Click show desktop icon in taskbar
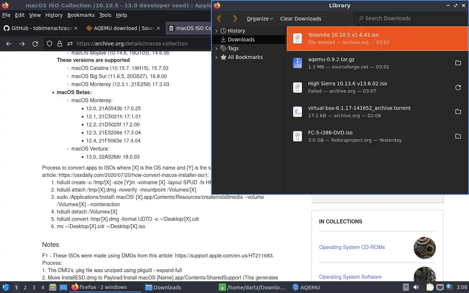Viewport: 469px width, 293px height. click(x=63, y=288)
